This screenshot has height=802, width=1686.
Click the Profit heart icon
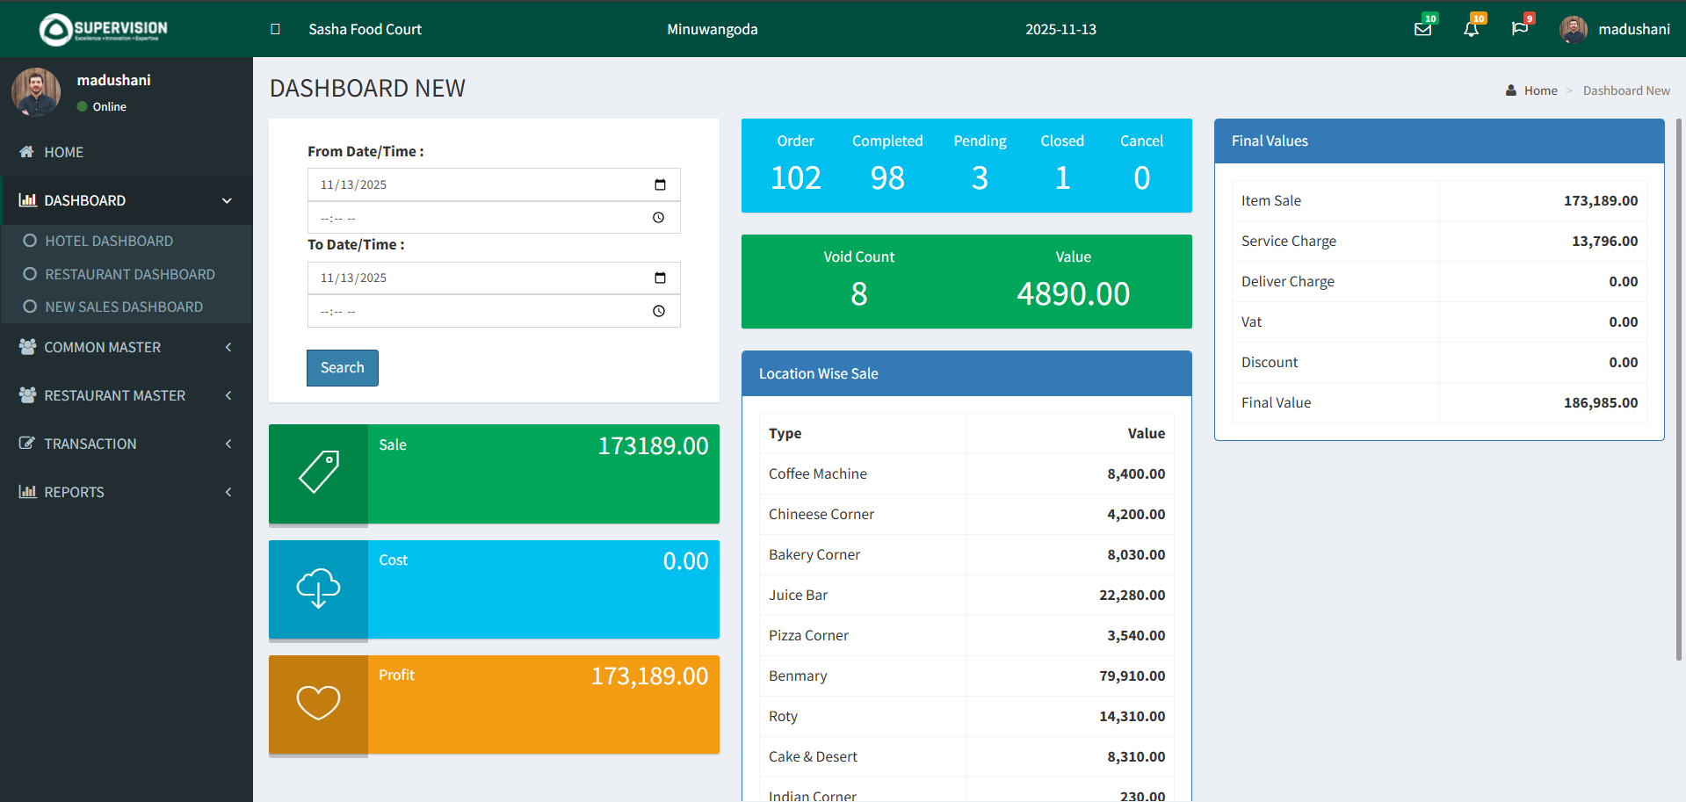[318, 703]
